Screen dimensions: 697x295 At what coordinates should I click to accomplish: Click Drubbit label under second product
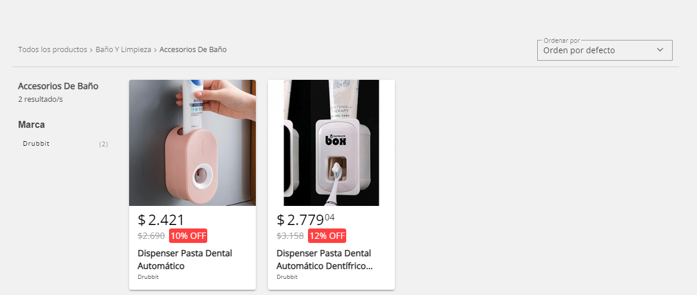point(287,277)
